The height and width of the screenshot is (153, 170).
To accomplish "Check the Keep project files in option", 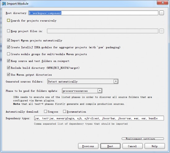I will (8, 31).
